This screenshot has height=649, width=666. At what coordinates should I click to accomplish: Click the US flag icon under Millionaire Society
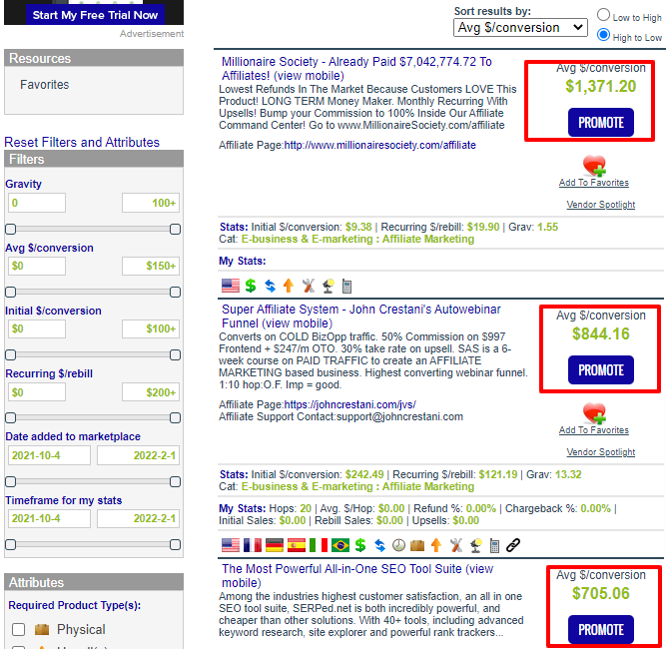point(231,286)
